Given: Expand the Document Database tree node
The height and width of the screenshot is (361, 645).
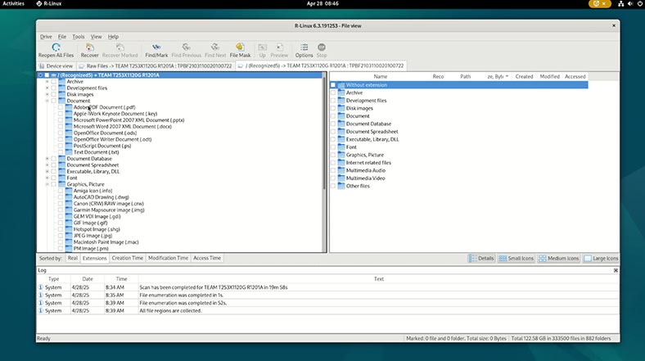Looking at the screenshot, I should pos(47,158).
